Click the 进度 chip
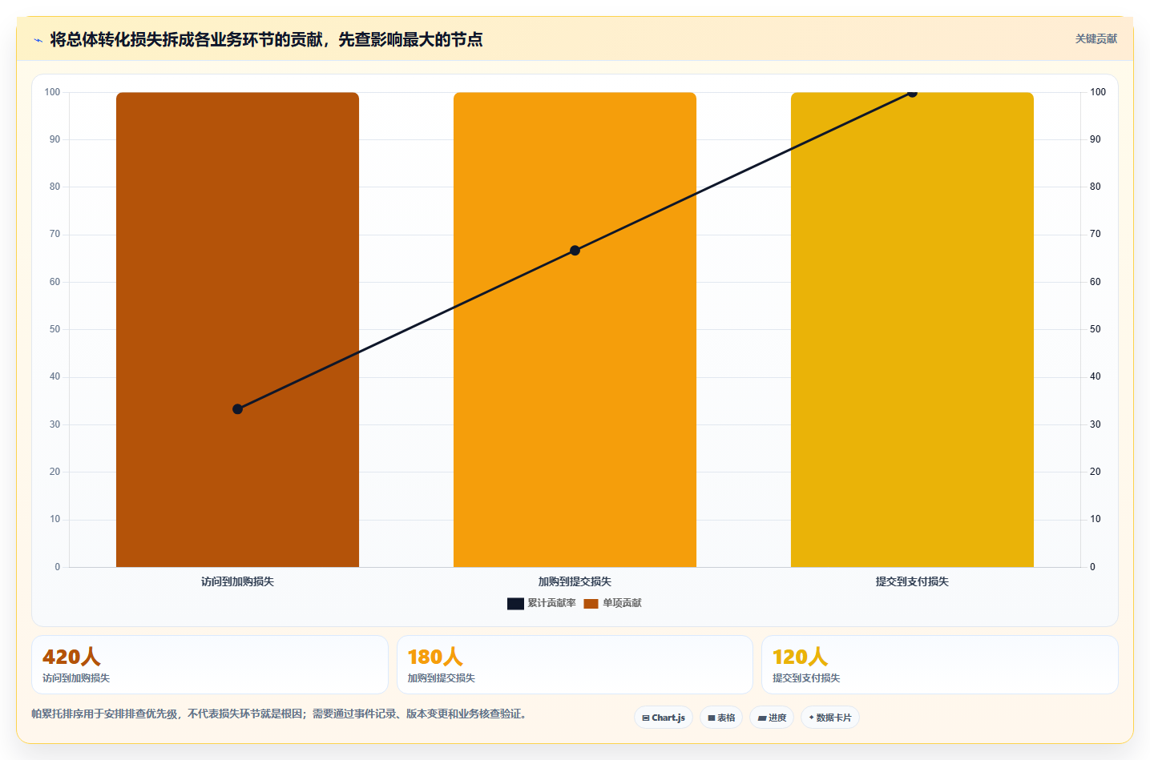The height and width of the screenshot is (760, 1150). 772,718
